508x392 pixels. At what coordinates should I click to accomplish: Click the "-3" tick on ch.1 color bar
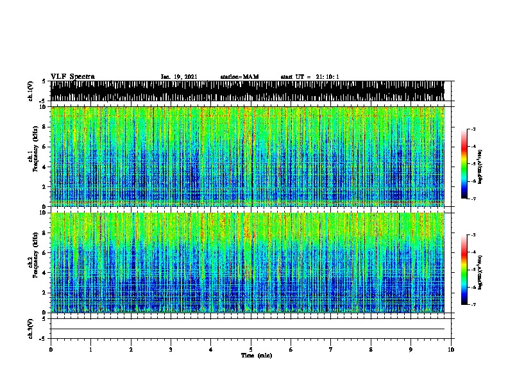[473, 129]
